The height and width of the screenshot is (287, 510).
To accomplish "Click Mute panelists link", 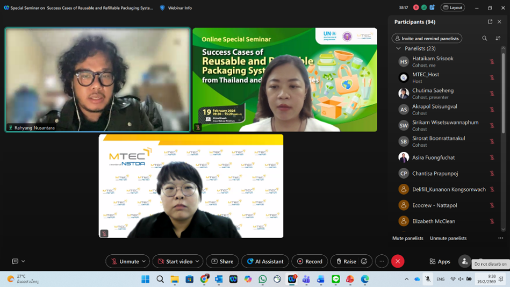I will click(407, 238).
